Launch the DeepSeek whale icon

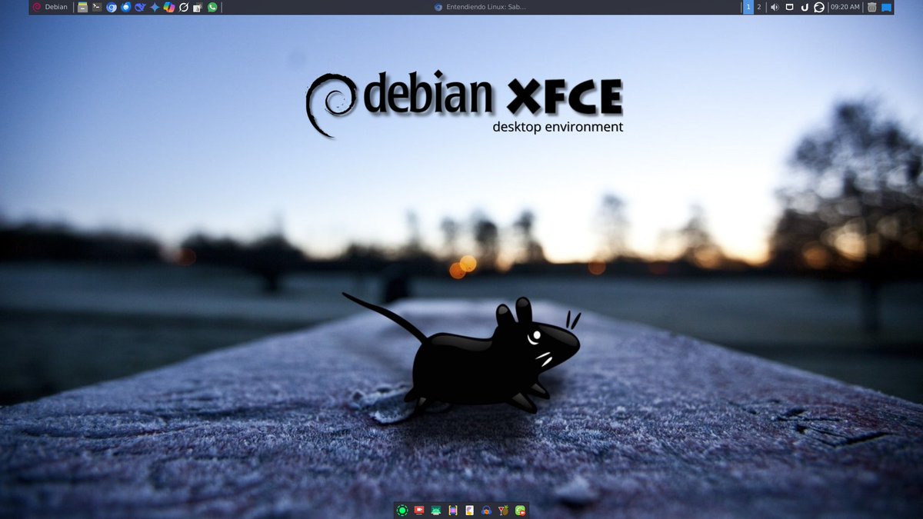(x=140, y=7)
